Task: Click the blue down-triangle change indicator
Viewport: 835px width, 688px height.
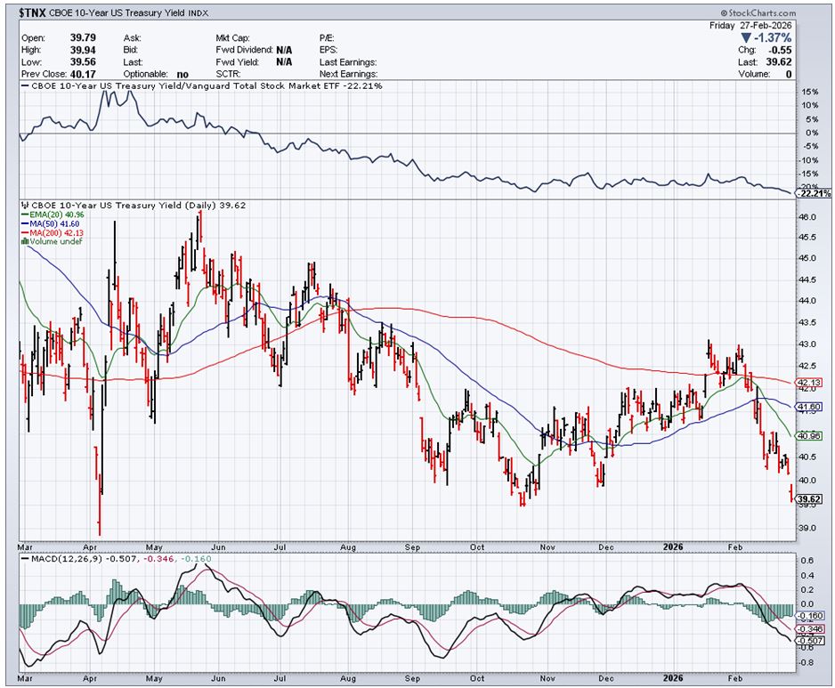Action: click(746, 37)
